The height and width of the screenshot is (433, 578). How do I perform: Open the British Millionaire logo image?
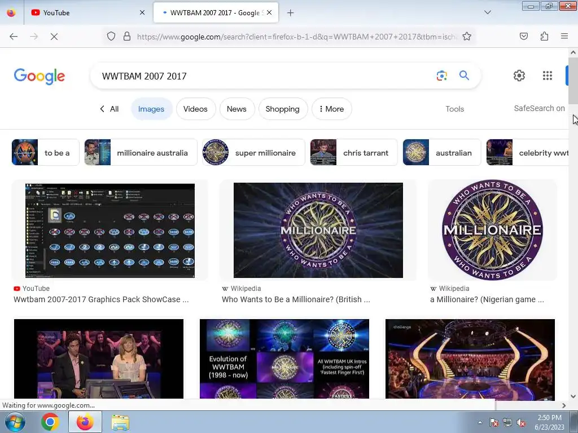(318, 231)
